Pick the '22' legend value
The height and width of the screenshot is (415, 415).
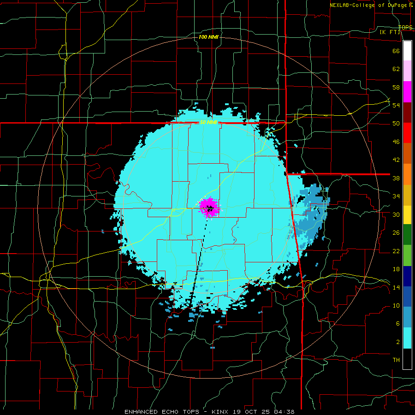point(396,251)
